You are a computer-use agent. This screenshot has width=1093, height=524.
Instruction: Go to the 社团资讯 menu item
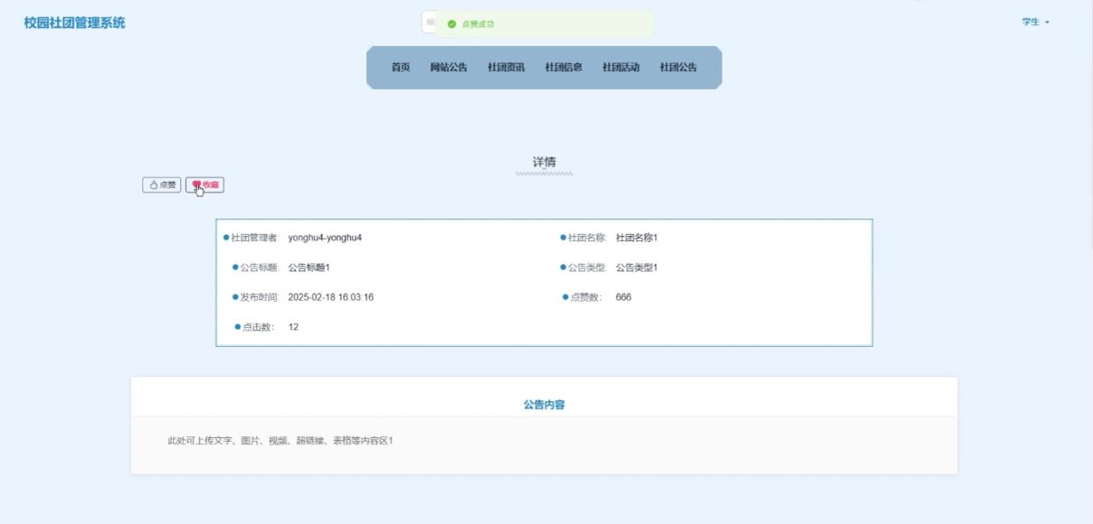(x=506, y=68)
